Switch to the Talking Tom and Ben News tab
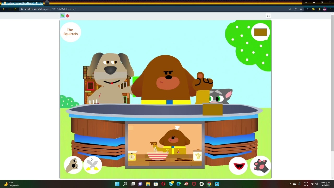334x188 pixels. pos(22,3)
